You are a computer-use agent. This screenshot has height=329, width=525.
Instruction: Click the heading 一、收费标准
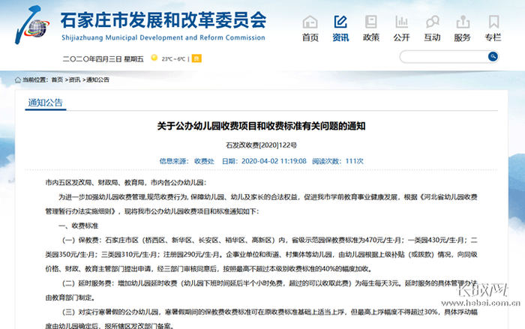[78, 226]
